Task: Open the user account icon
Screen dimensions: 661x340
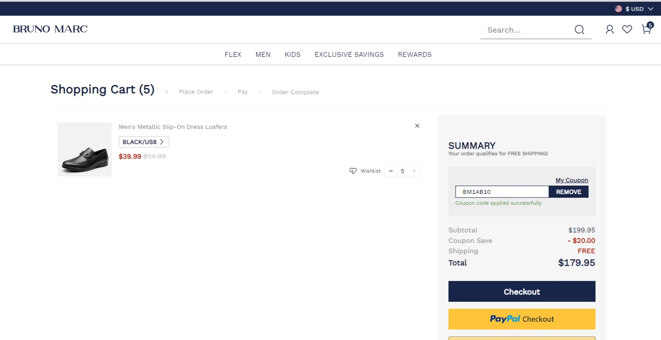Action: [x=610, y=30]
